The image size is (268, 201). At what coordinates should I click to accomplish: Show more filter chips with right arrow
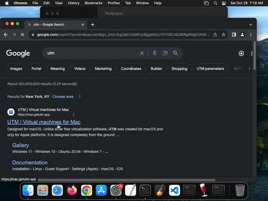point(249,69)
